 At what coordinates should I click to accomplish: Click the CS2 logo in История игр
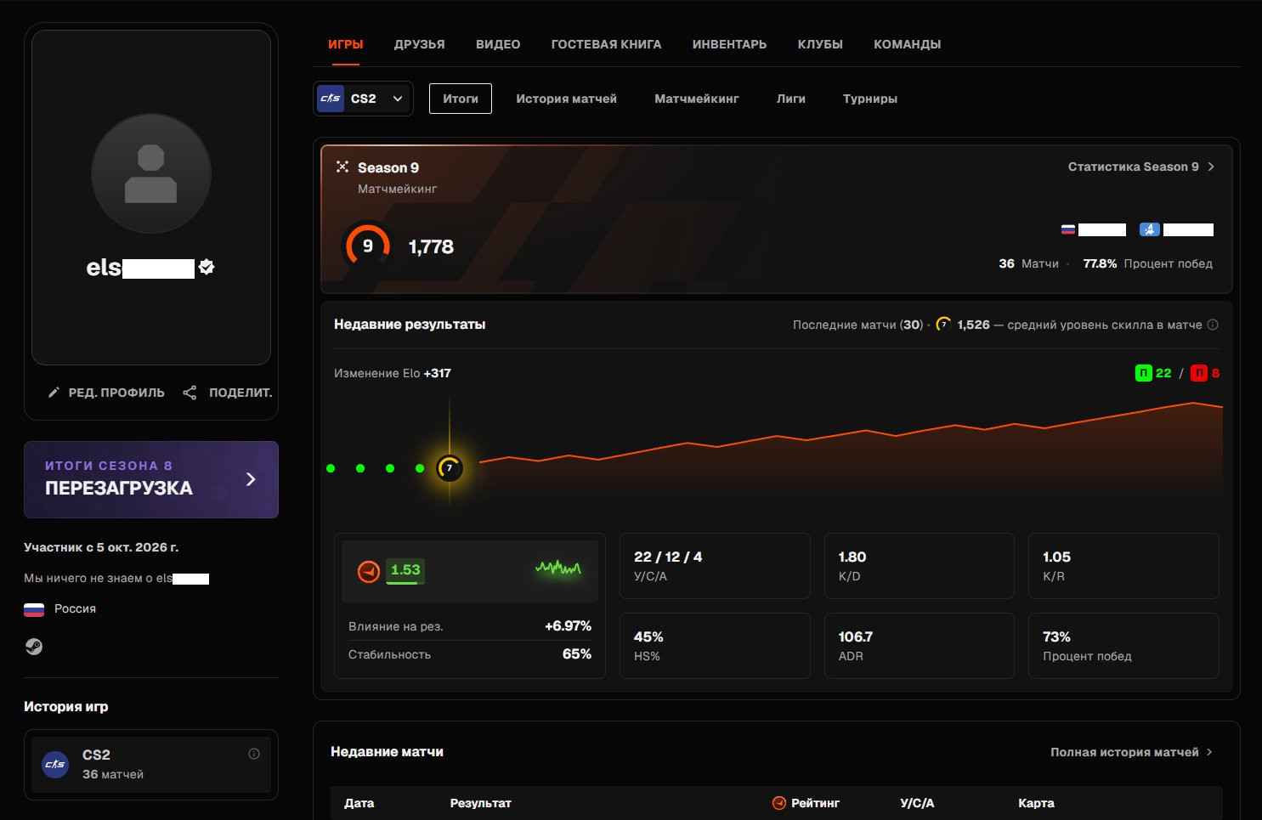coord(55,764)
